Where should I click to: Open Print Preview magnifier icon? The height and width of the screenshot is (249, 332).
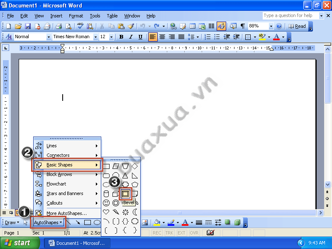(68, 26)
